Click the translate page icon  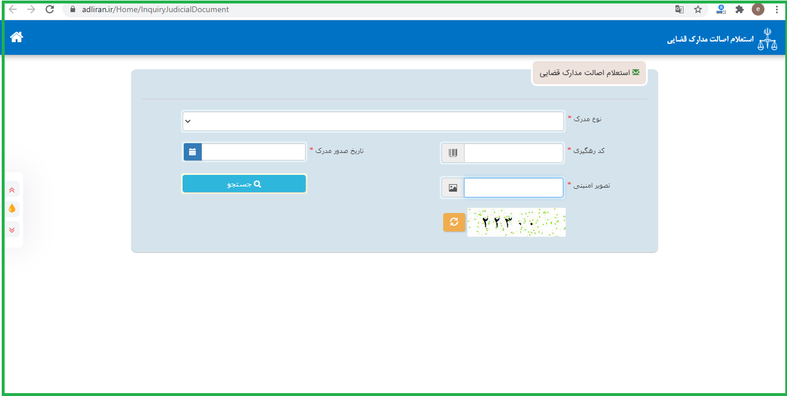680,9
